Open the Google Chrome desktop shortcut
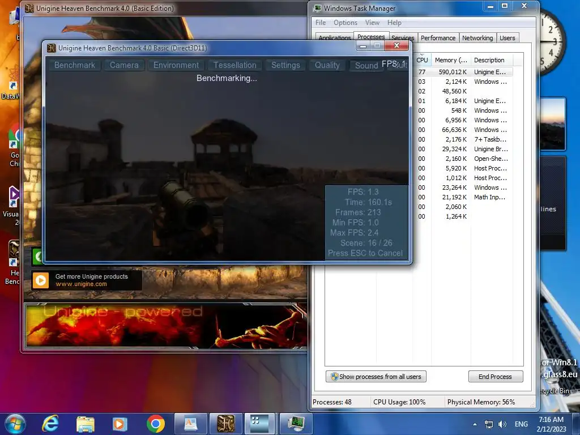580x435 pixels. 14,146
